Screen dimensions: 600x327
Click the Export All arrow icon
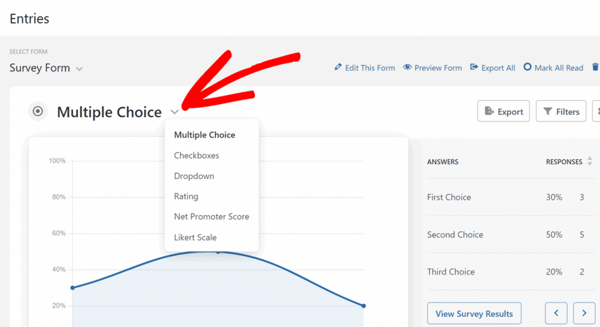(475, 67)
